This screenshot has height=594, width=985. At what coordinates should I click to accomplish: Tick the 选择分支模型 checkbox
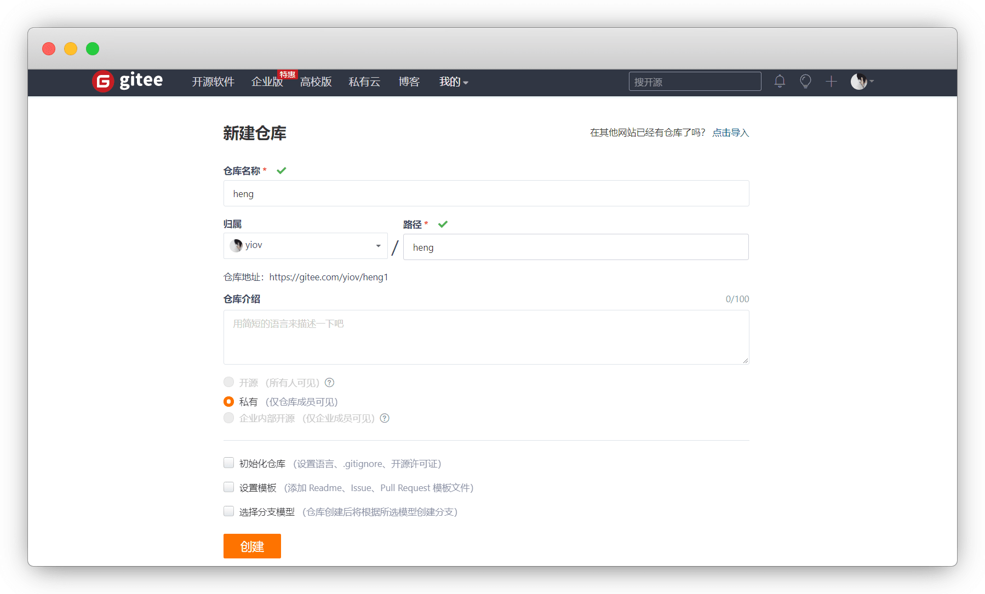coord(229,511)
